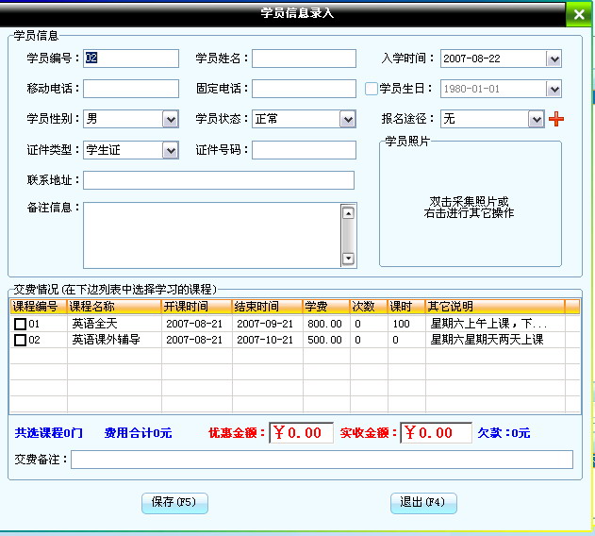
Task: Click into the 交费备注 text field
Action: (x=321, y=460)
